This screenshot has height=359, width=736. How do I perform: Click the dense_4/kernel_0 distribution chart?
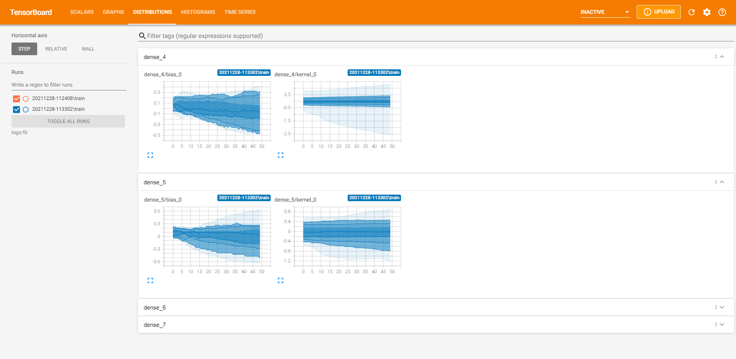tap(347, 111)
